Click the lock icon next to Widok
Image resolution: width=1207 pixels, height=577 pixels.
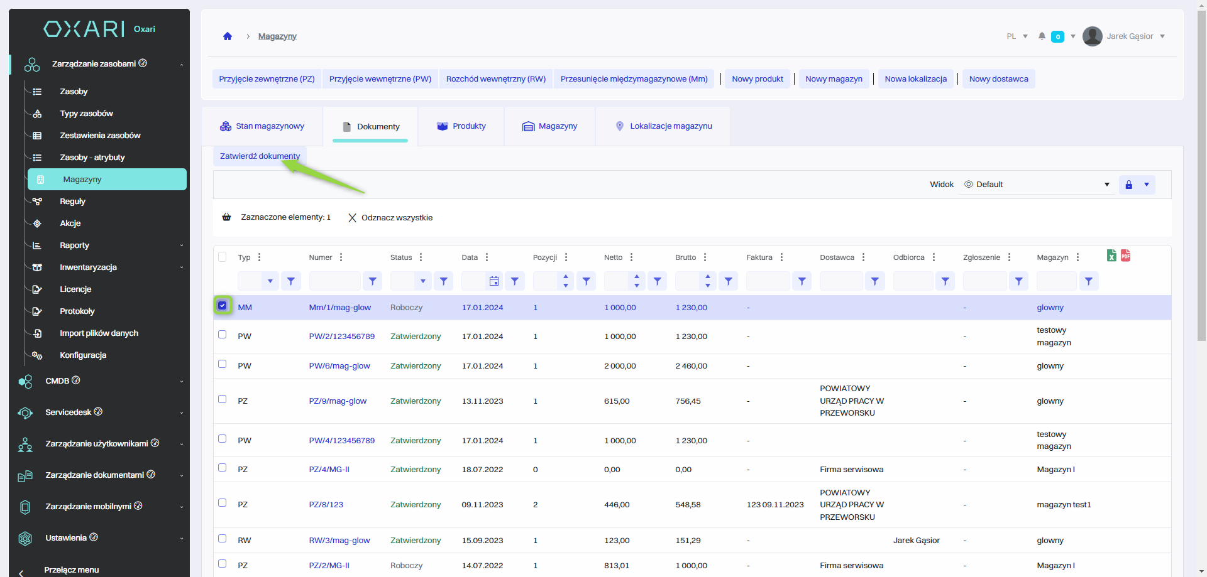1128,185
